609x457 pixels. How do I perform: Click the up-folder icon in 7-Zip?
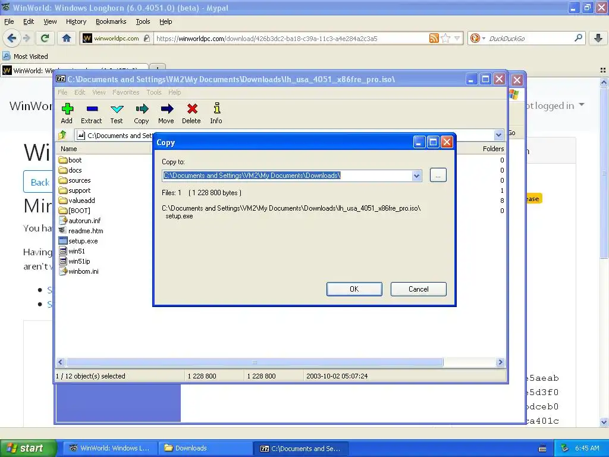(x=62, y=135)
